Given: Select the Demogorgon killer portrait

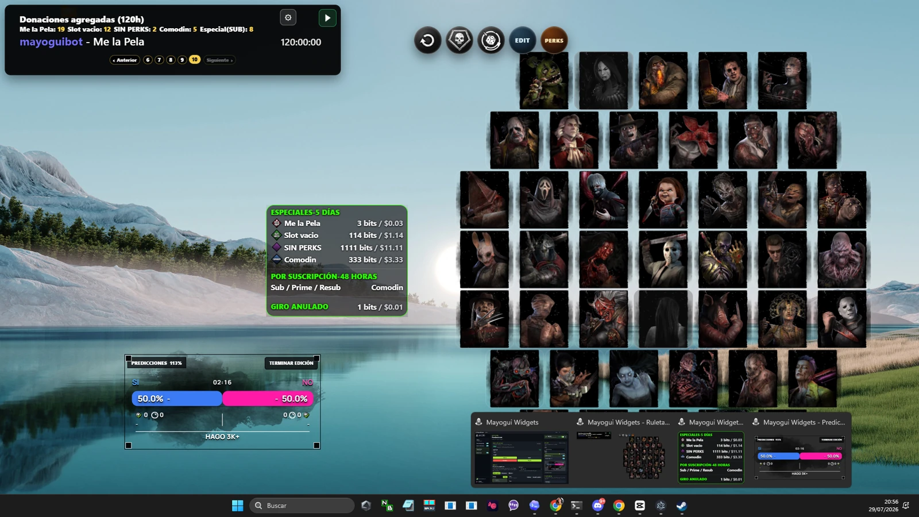Looking at the screenshot, I should click(x=693, y=140).
